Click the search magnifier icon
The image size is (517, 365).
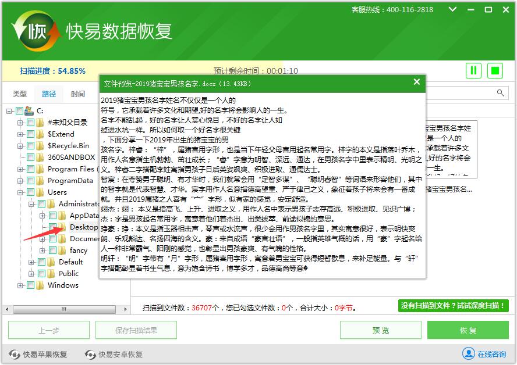pyautogui.click(x=500, y=93)
